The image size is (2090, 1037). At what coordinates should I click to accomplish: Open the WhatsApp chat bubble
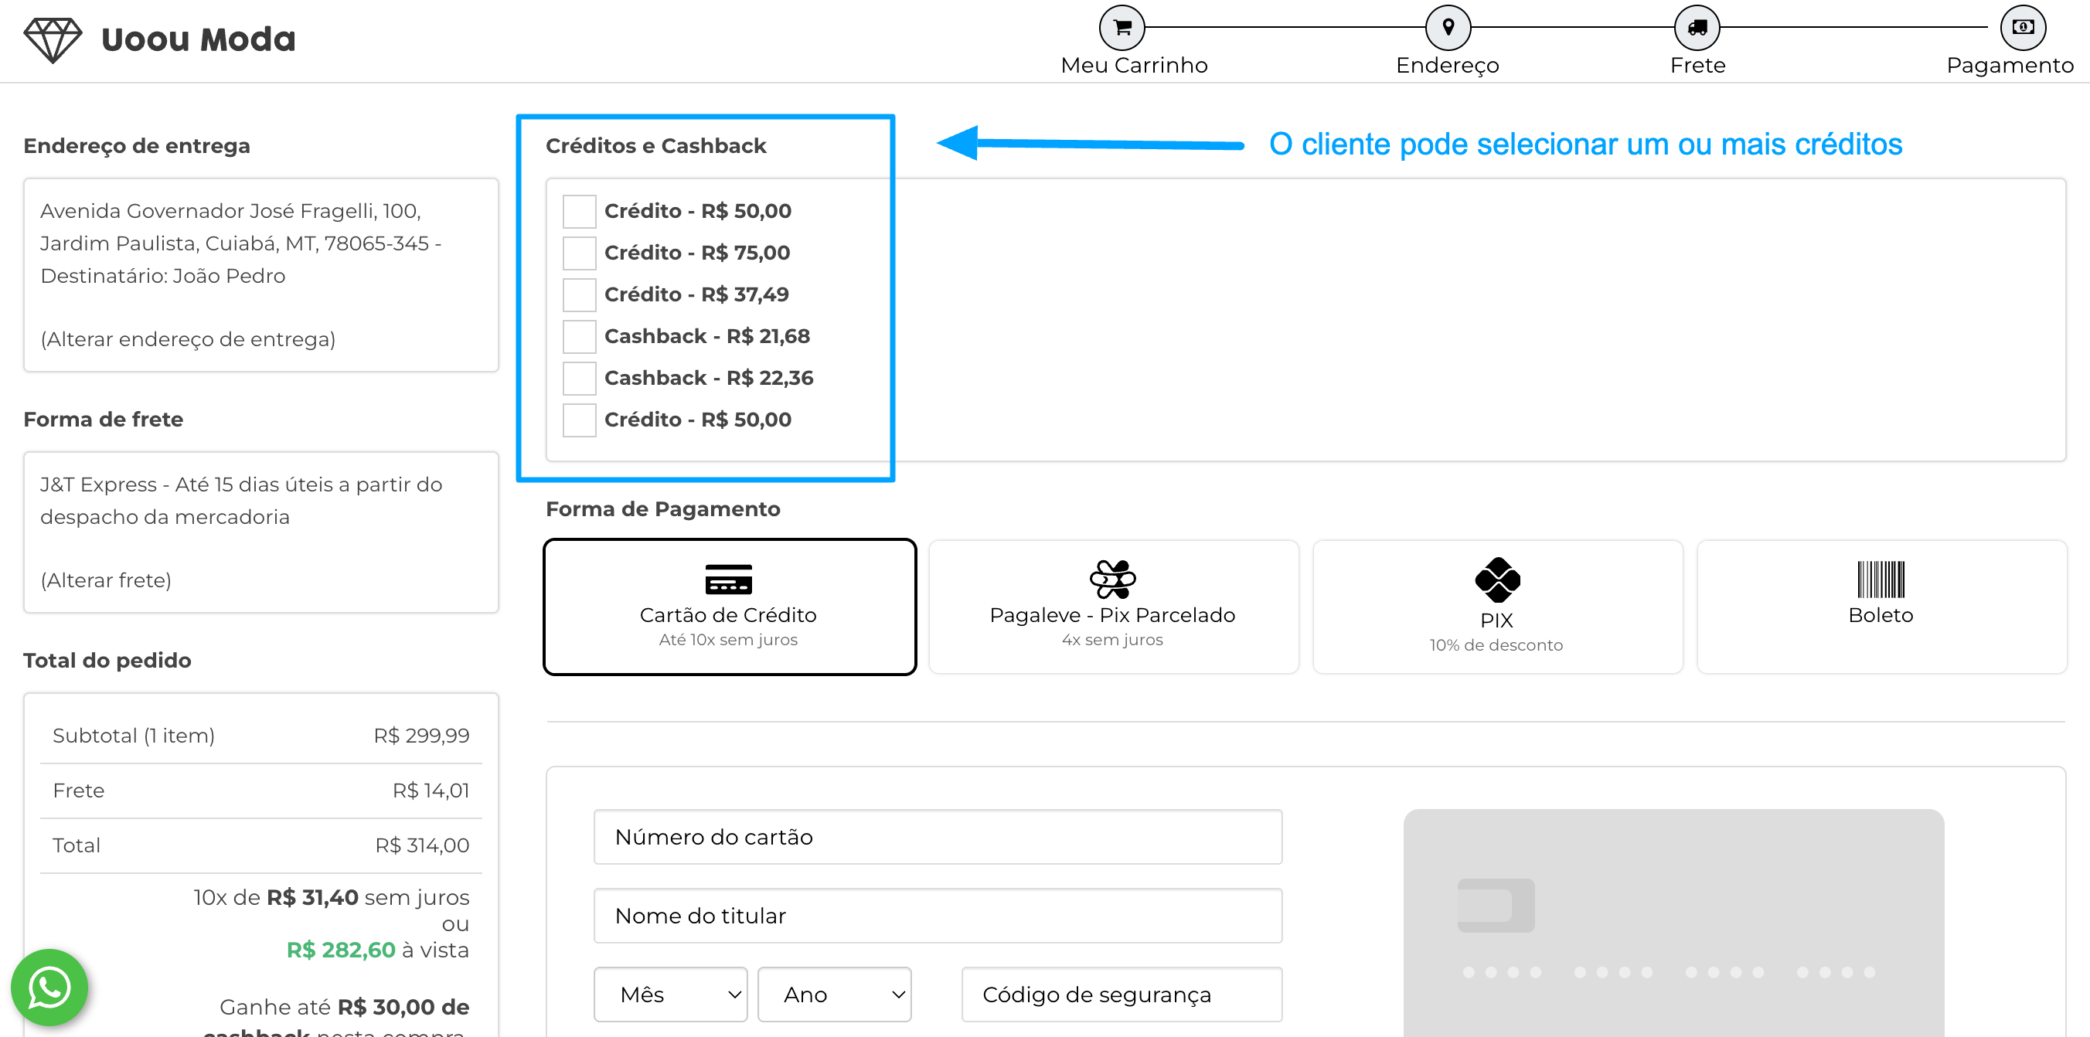pyautogui.click(x=49, y=987)
